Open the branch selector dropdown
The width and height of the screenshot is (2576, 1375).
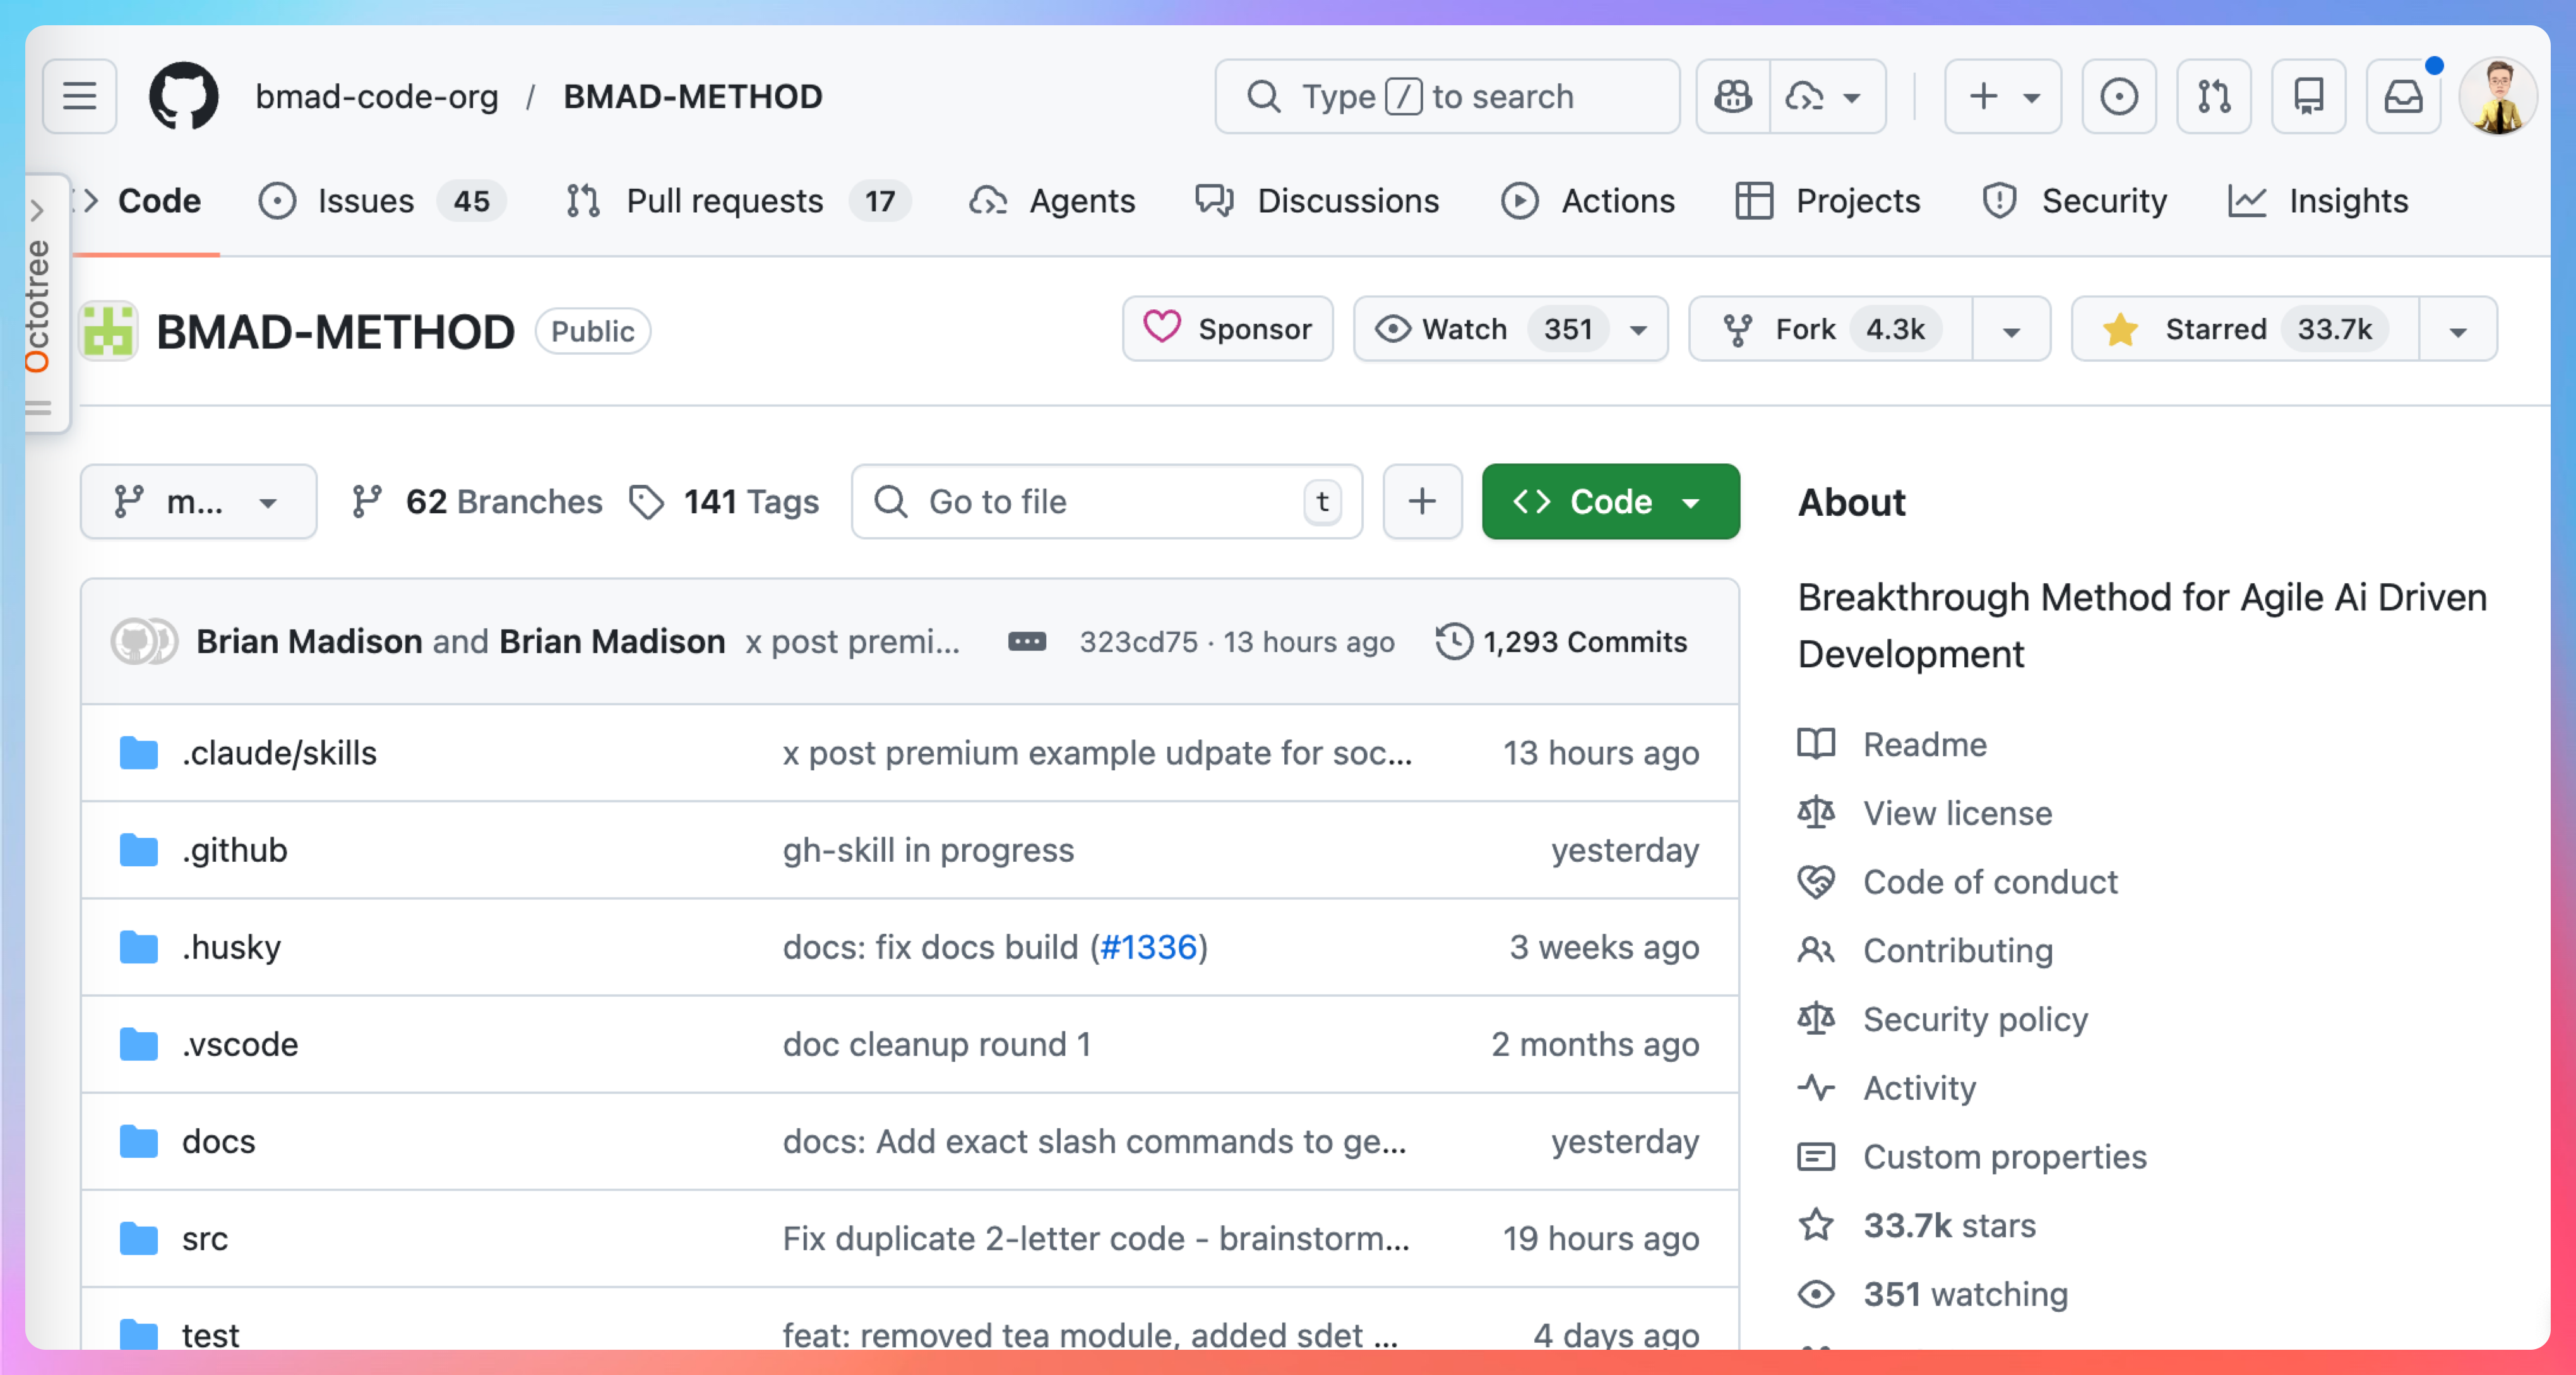pos(198,501)
